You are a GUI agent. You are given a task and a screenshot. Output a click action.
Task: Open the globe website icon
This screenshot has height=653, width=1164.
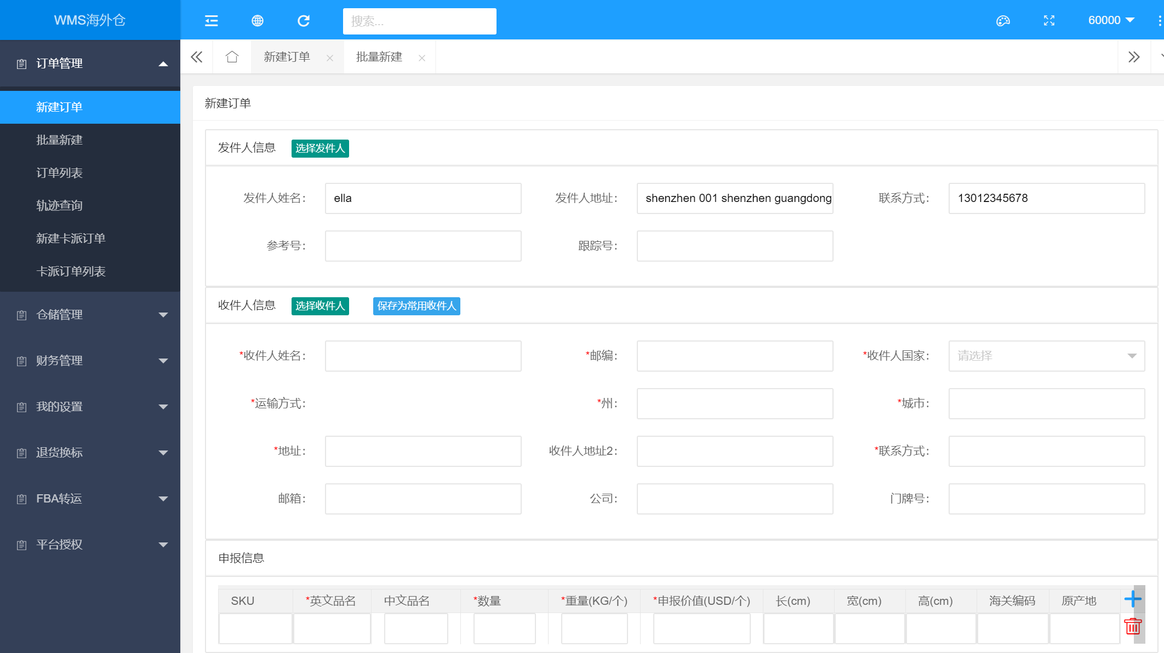click(258, 21)
